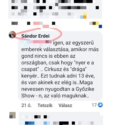Like the comment with Tetszik

[45, 105]
